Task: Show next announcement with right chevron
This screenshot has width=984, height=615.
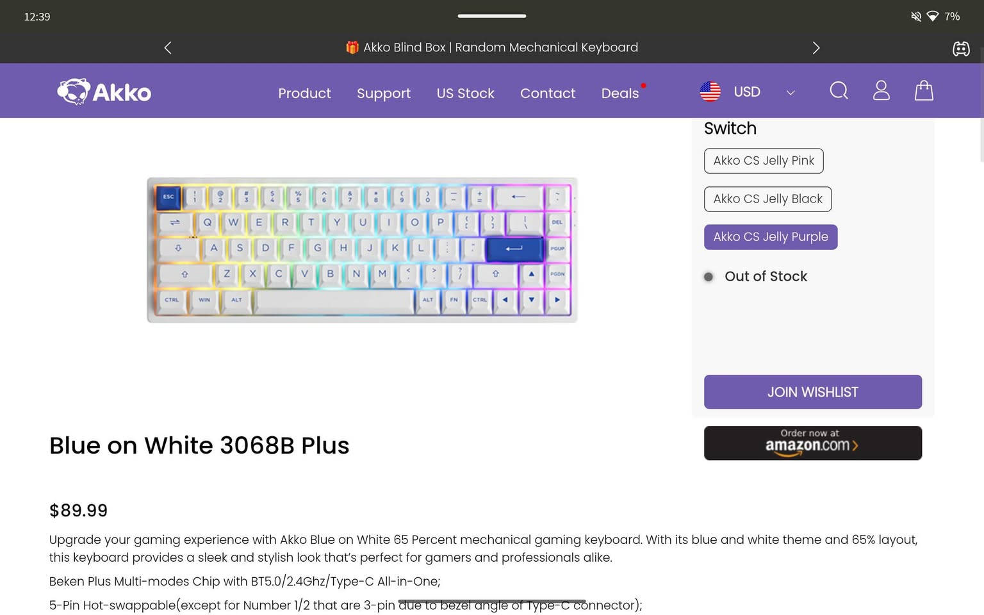Action: coord(816,48)
